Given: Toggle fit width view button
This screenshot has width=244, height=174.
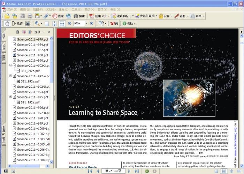Looking at the screenshot, I should point(62,23).
